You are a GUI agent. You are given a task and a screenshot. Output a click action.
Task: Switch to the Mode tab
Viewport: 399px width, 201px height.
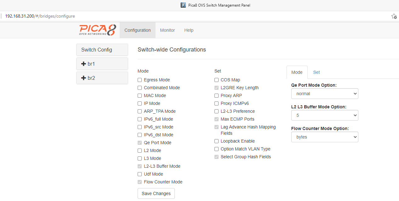[297, 72]
